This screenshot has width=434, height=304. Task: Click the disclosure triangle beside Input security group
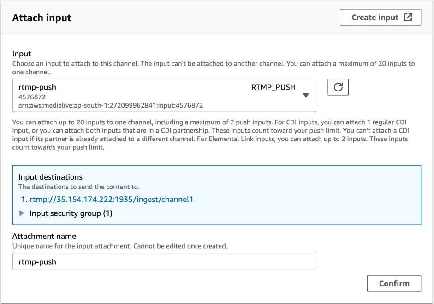[x=23, y=213]
